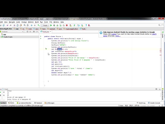Close the Fruits.java tab
Image resolution: width=165 pixels, height=124 pixels.
click(51, 32)
